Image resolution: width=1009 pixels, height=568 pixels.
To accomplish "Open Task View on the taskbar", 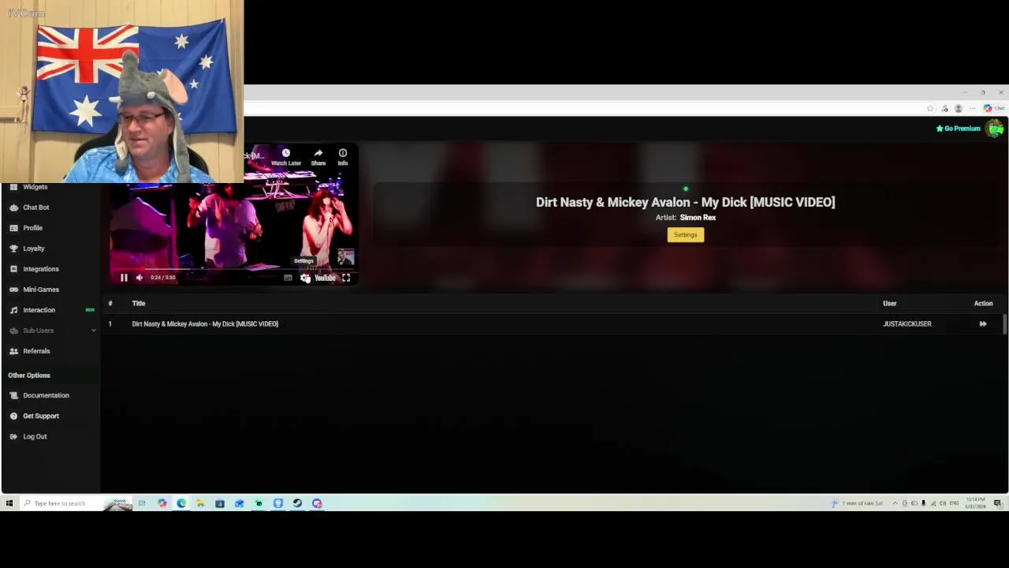I will tap(142, 503).
